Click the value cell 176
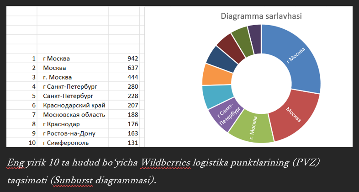This screenshot has height=192, width=359. pos(124,124)
